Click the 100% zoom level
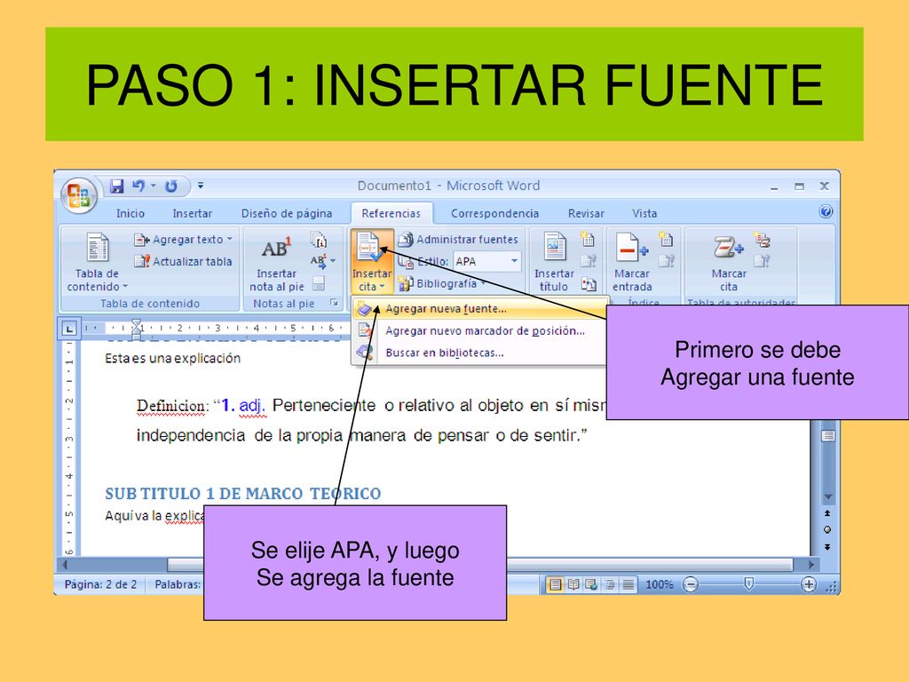Screen dimensions: 909x682 pyautogui.click(x=660, y=584)
